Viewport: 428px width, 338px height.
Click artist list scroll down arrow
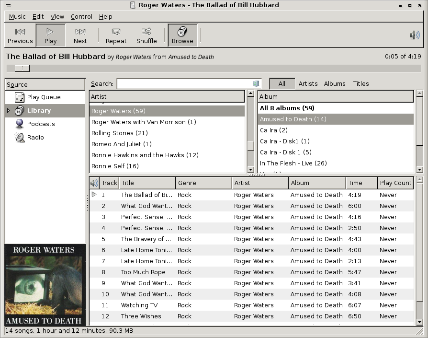250,169
